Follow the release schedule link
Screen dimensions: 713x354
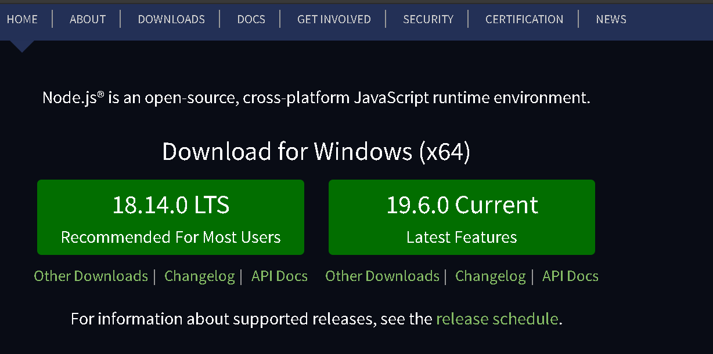[497, 319]
